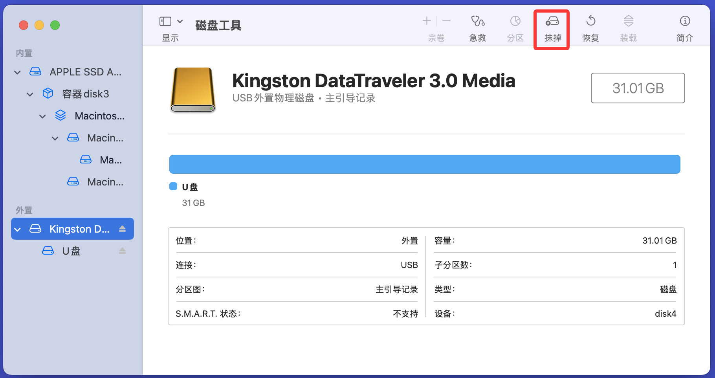The height and width of the screenshot is (378, 715).
Task: Select the 恢复 (Restore) toolbar icon
Action: pyautogui.click(x=590, y=28)
